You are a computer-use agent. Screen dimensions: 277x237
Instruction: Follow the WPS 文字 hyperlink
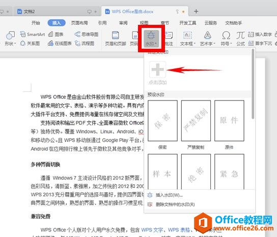(152, 230)
